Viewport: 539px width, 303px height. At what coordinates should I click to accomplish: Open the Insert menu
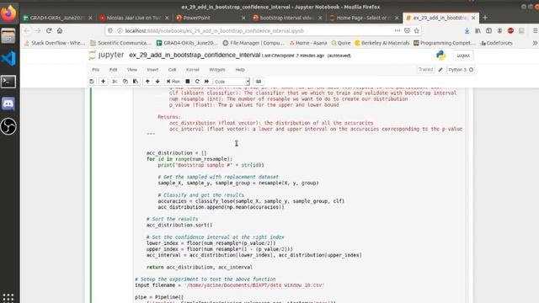152,70
